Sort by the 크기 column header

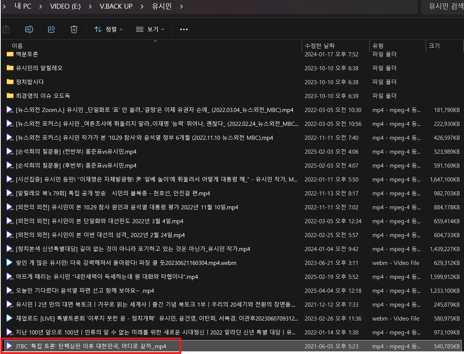[434, 46]
